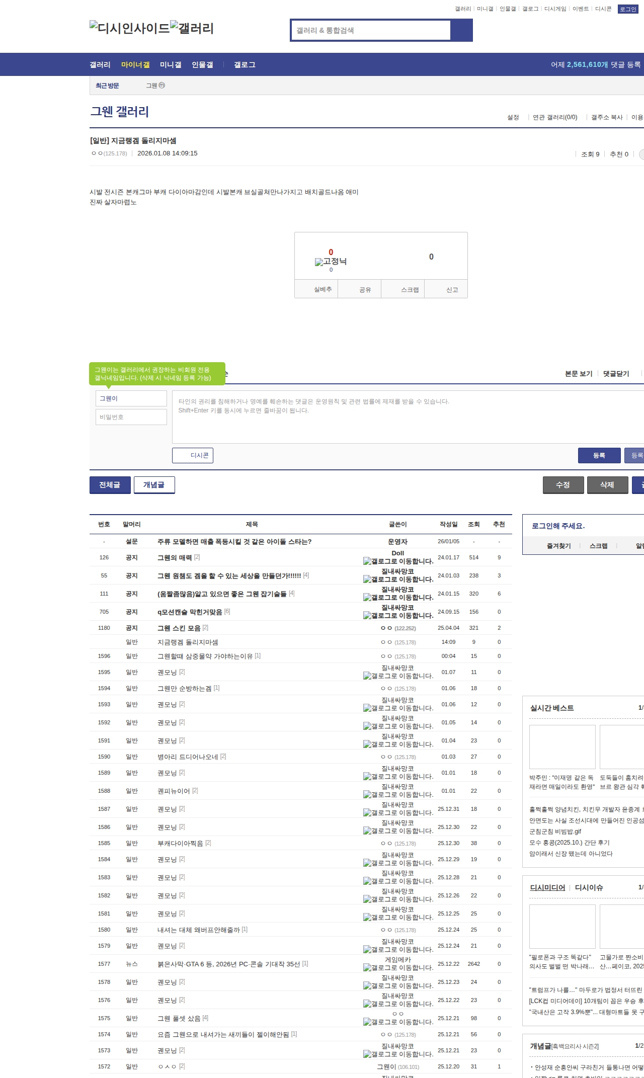The height and width of the screenshot is (1078, 644).
Task: Collapse comments with 댓글닫기
Action: pyautogui.click(x=616, y=374)
